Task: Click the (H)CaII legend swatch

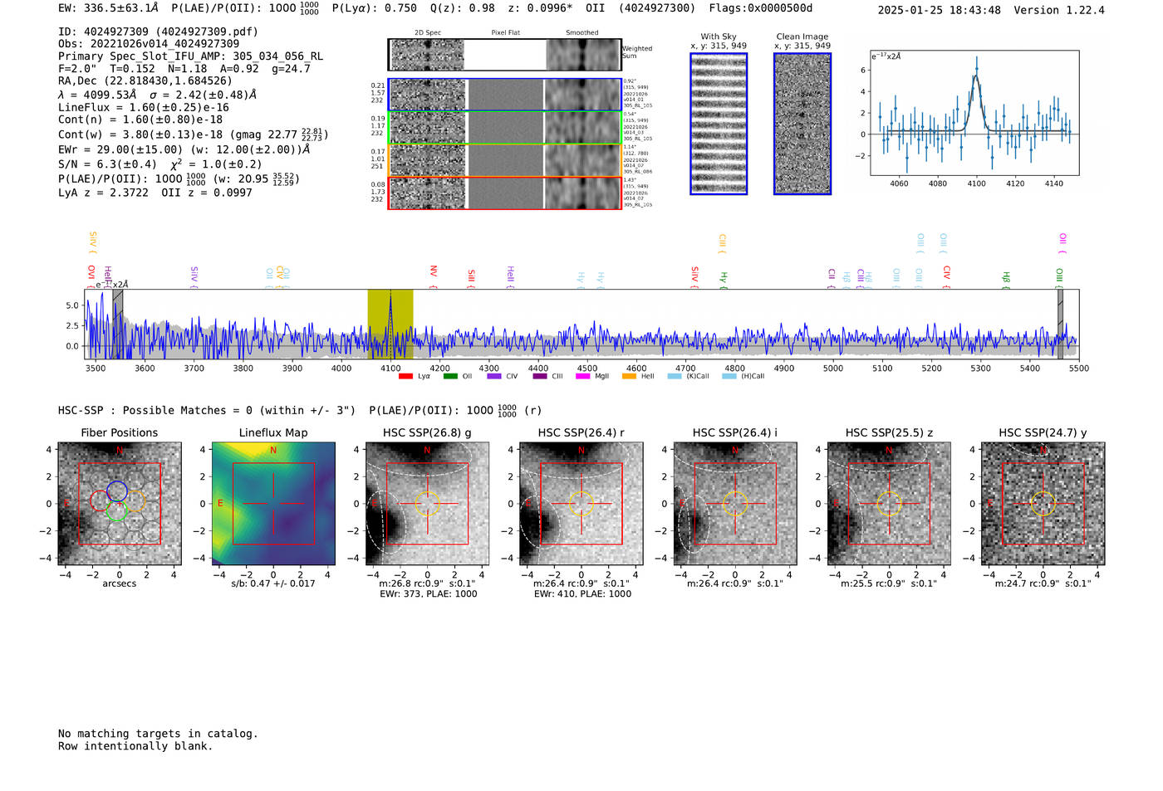Action: (x=729, y=376)
